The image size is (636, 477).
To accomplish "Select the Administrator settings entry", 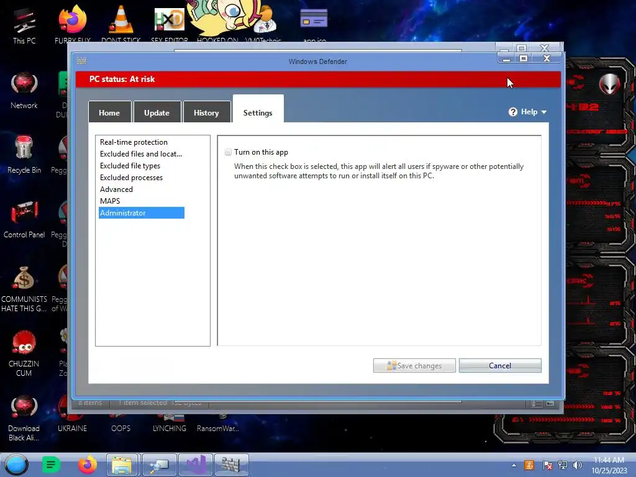I will [142, 212].
